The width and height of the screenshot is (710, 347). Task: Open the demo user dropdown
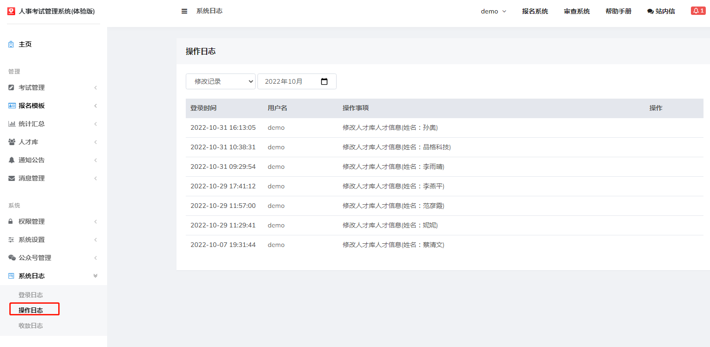tap(494, 11)
